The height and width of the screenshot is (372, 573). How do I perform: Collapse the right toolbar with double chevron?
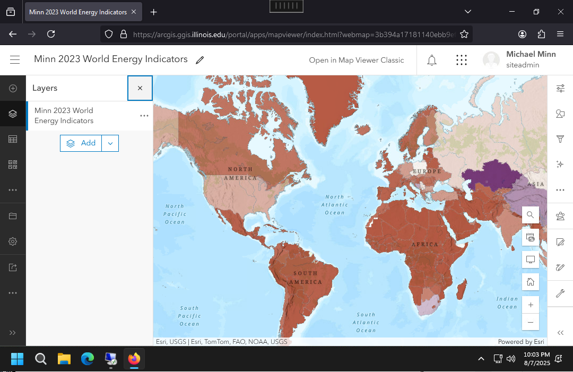point(560,333)
